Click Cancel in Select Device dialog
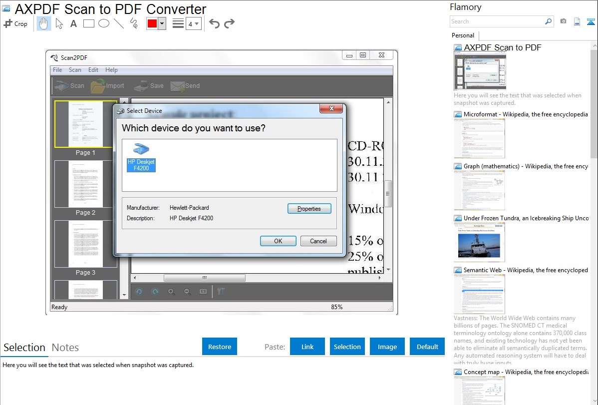The width and height of the screenshot is (598, 405). point(318,241)
